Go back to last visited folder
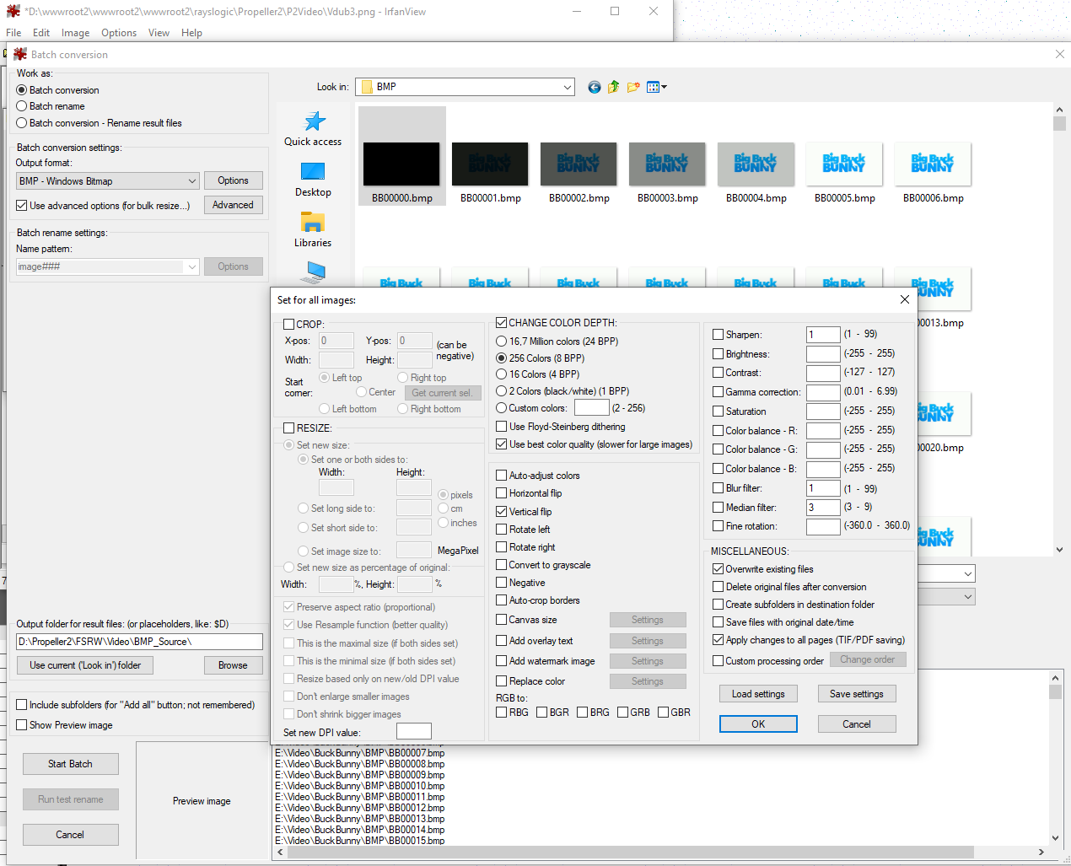Screen dimensions: 1071x866 (x=595, y=87)
